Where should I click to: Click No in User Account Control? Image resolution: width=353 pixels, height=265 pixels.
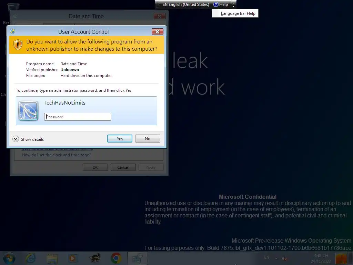pos(148,139)
